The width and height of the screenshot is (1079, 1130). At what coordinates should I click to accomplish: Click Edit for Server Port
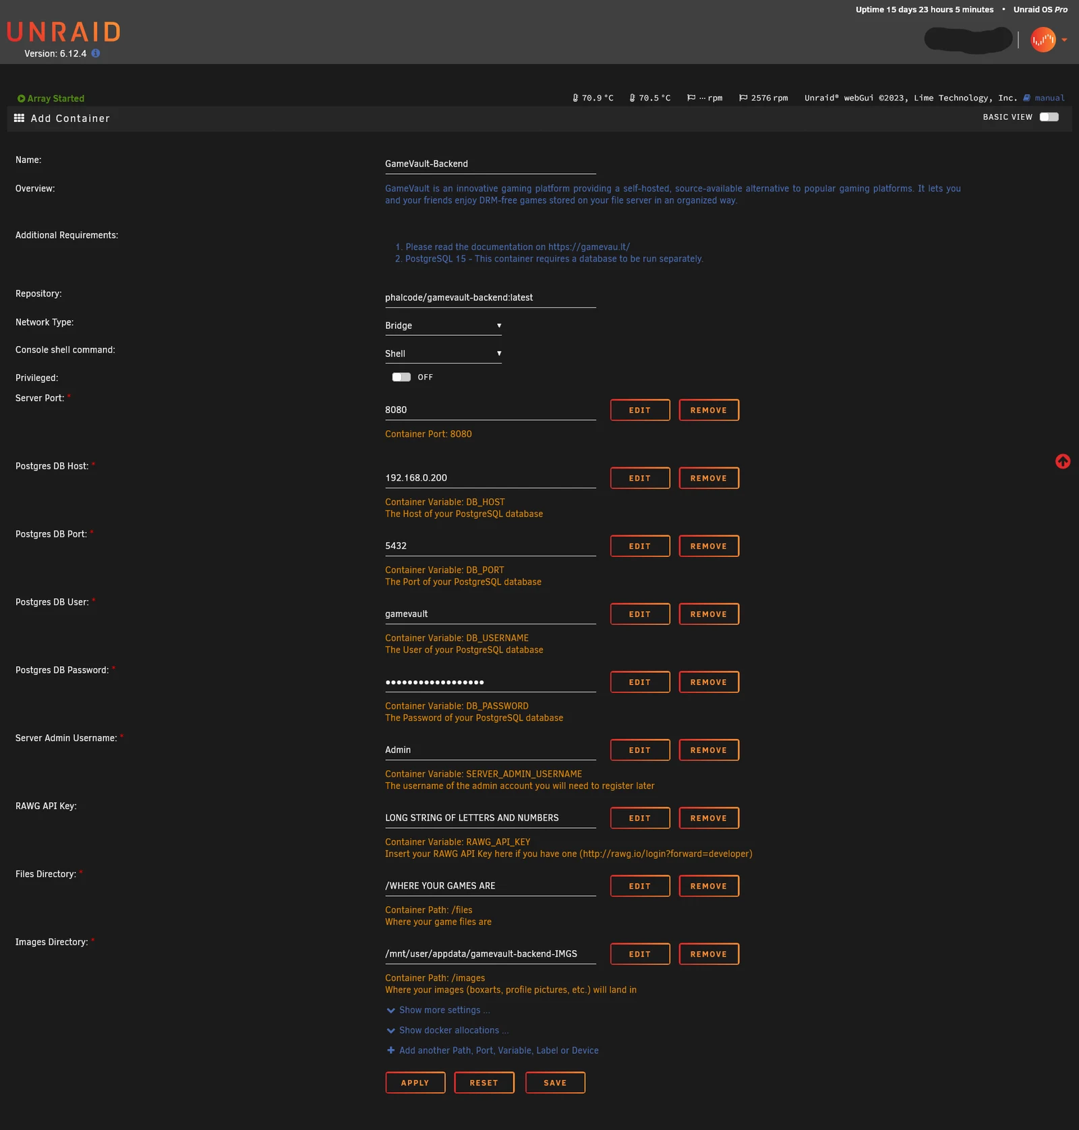click(x=640, y=410)
